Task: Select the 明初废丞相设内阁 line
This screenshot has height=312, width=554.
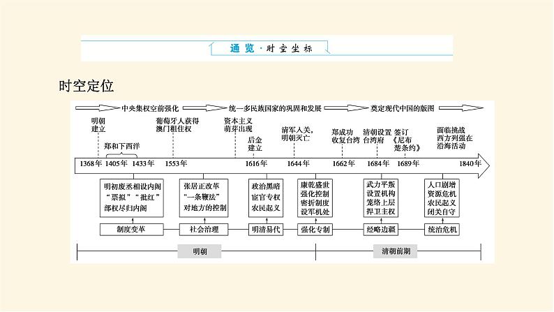Action: click(132, 186)
